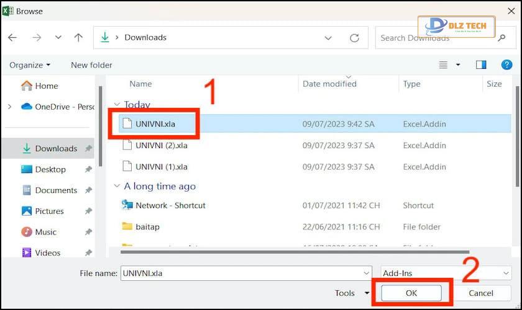Open the Tools dropdown menu
Viewport: 522px width, 310px height.
[x=352, y=293]
